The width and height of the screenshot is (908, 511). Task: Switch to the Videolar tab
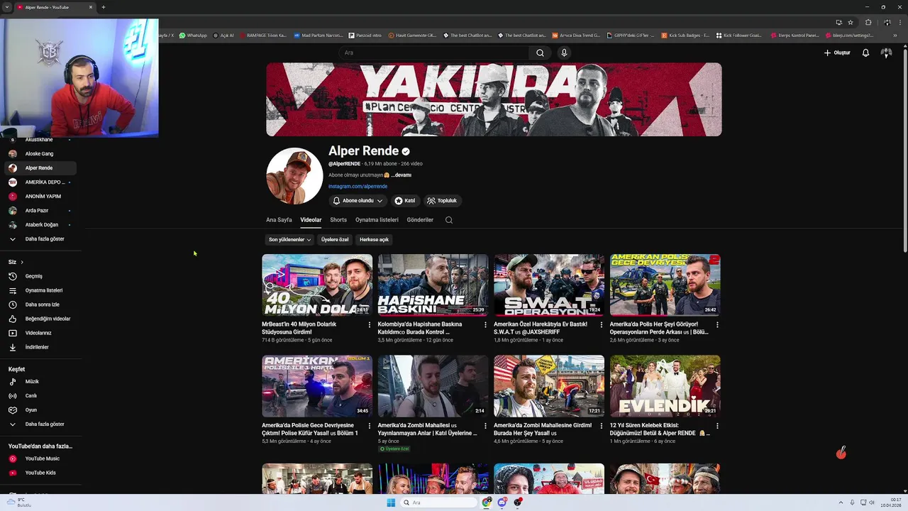[x=311, y=220]
